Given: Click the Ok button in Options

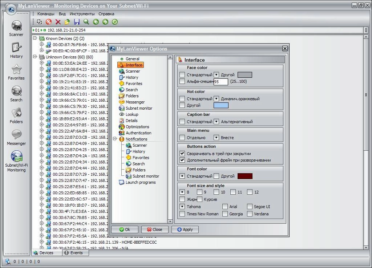Looking at the screenshot, I should [x=125, y=230].
